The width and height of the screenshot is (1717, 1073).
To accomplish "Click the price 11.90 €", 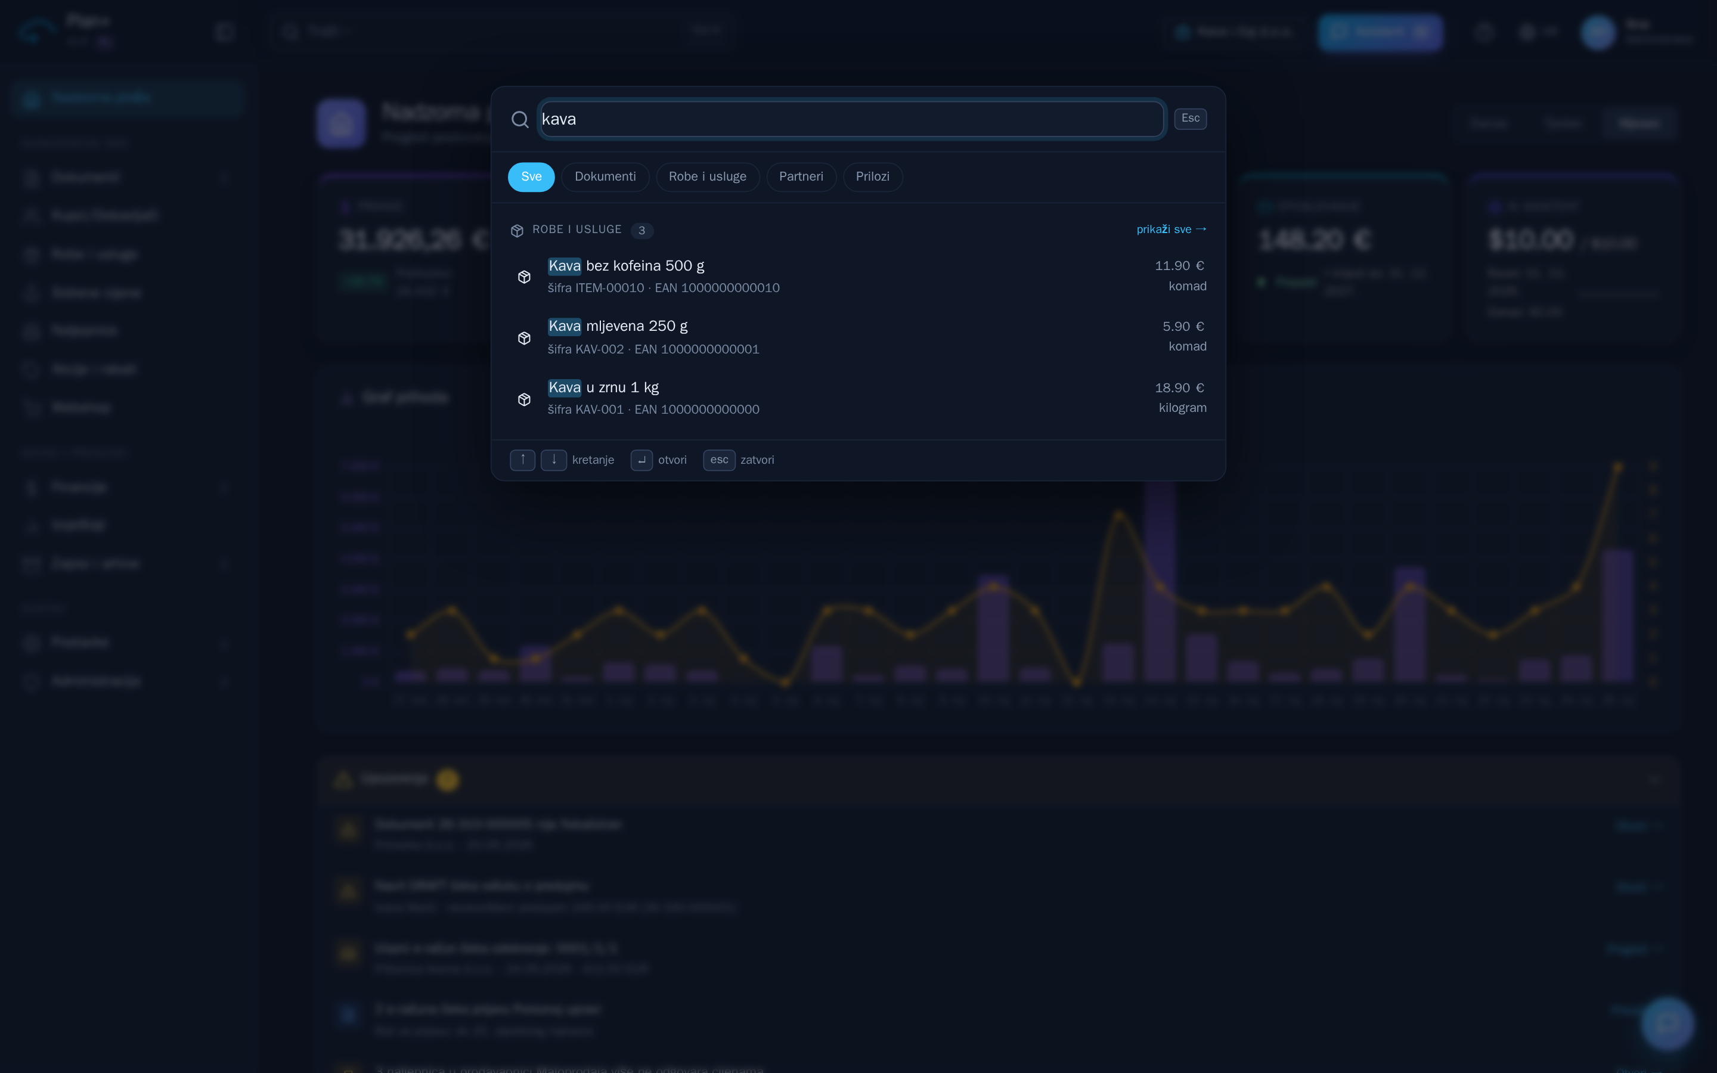I will pyautogui.click(x=1179, y=266).
